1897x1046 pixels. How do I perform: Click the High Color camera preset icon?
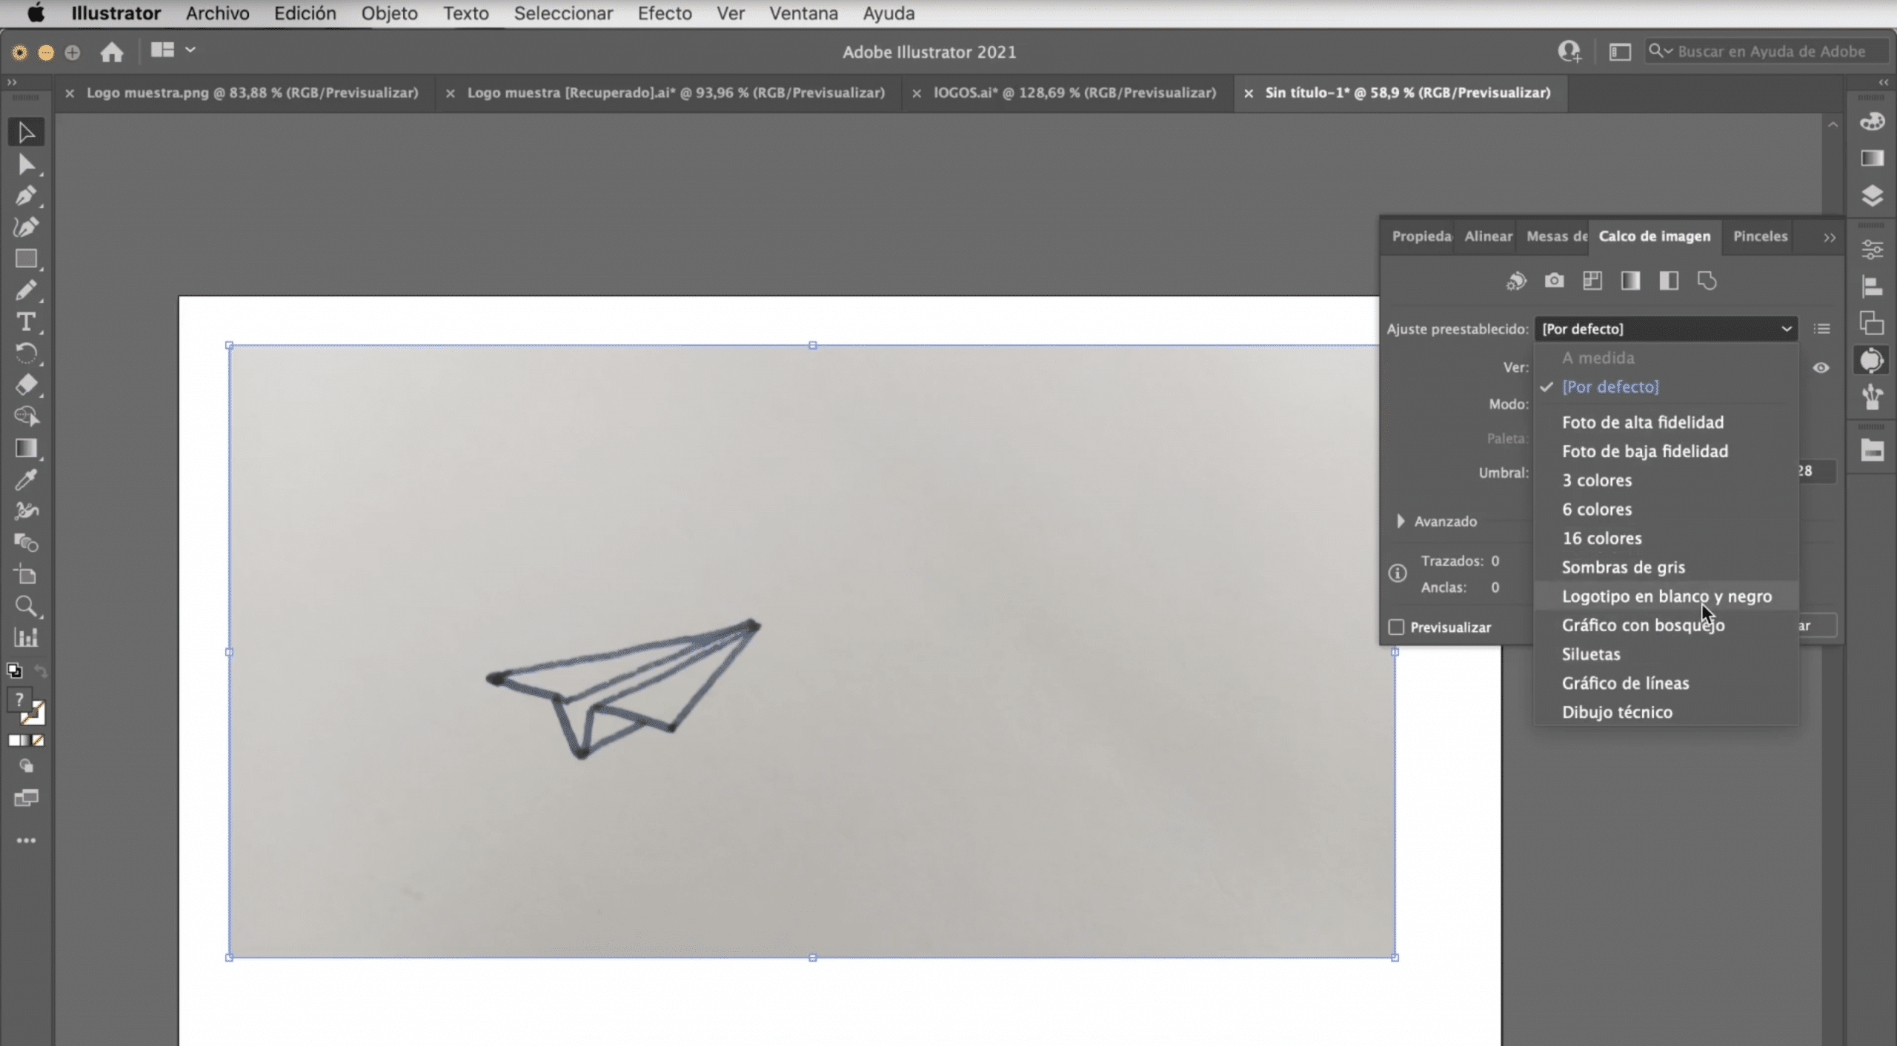1554,281
